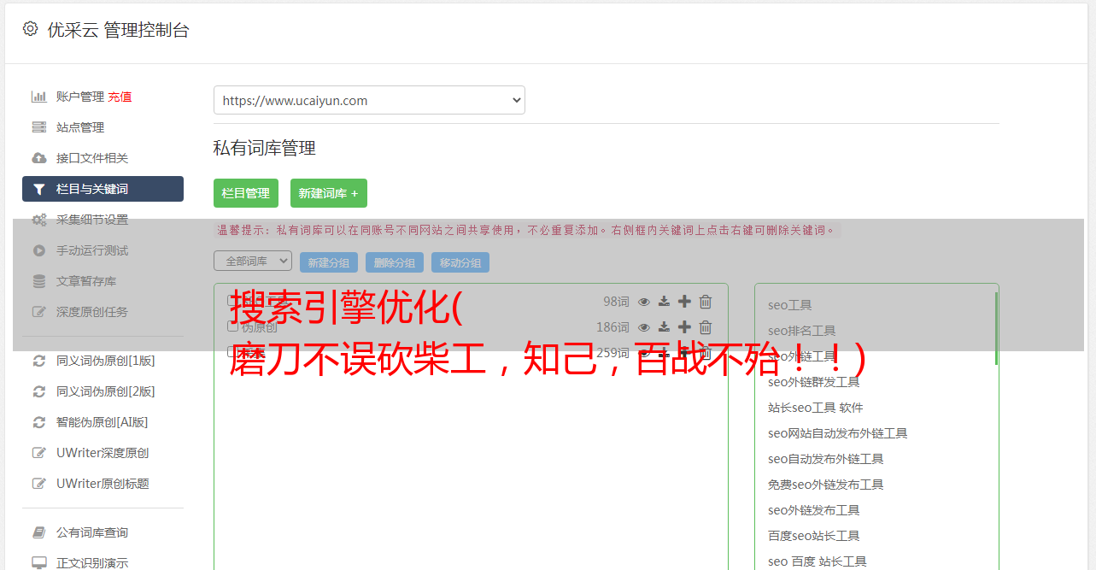Select keyword seo自动发布外链工具
Image resolution: width=1096 pixels, height=570 pixels.
coord(825,459)
